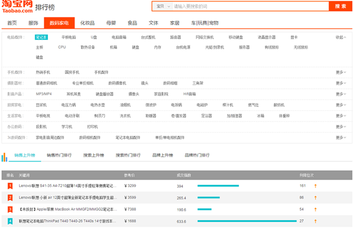Viewport: 354px width, 228px height.
Task: Open the 路由器 subcategory
Action: pos(175,37)
